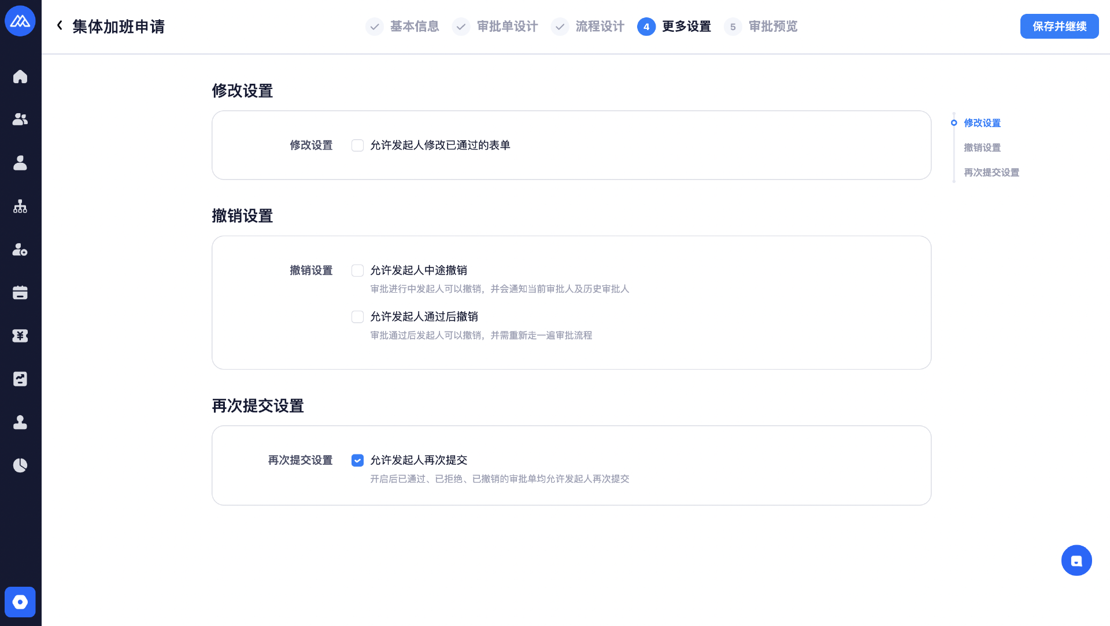The height and width of the screenshot is (626, 1110).
Task: Click the 保存并继续 button
Action: click(x=1059, y=27)
